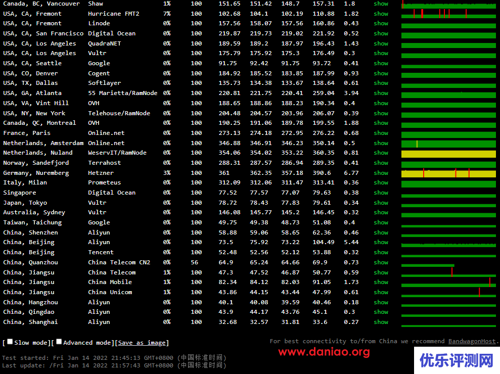This screenshot has height=374, width=500.
Task: Click show for San Francisco Digital Ocean
Action: 381,33
